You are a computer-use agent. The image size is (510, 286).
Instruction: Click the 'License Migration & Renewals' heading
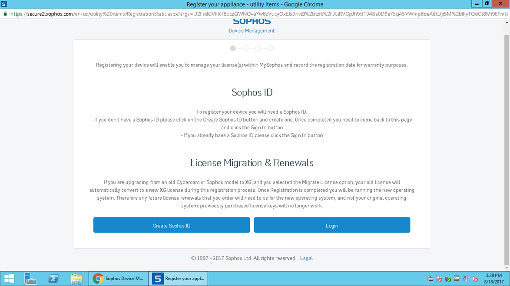(x=252, y=163)
